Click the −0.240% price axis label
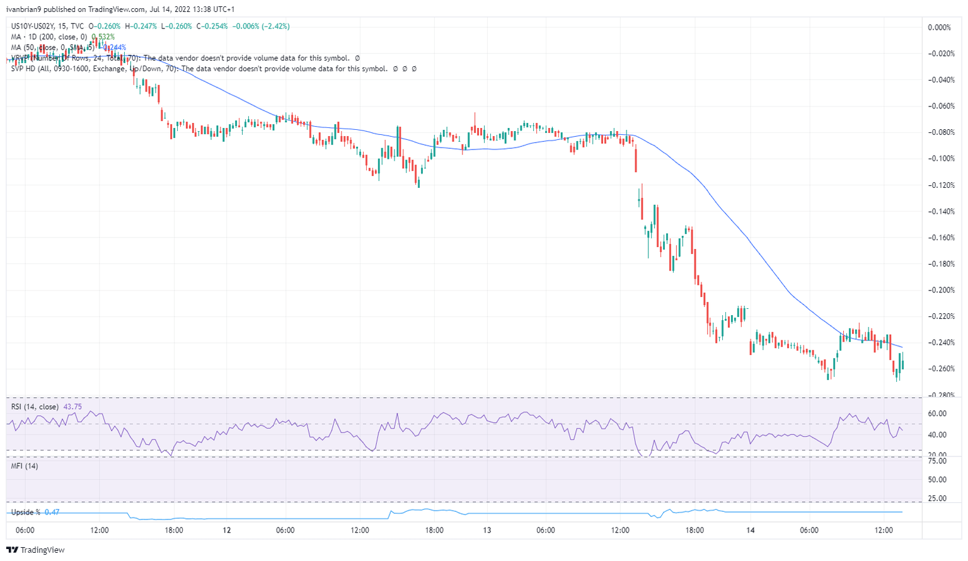This screenshot has height=561, width=968. [x=941, y=343]
